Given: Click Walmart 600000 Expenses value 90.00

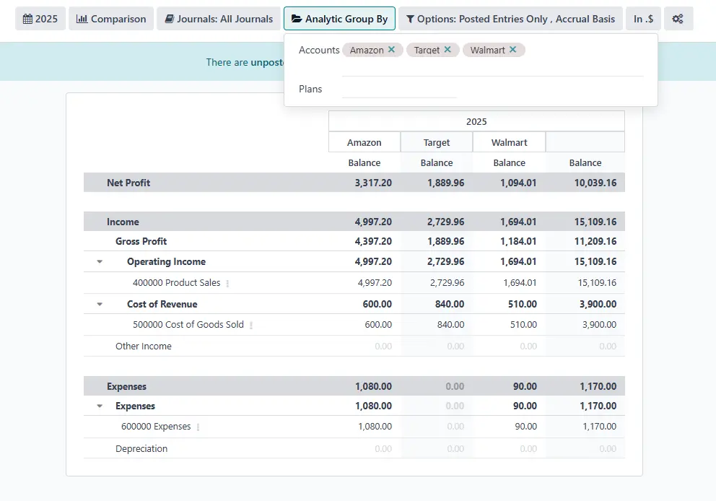Looking at the screenshot, I should pos(526,427).
